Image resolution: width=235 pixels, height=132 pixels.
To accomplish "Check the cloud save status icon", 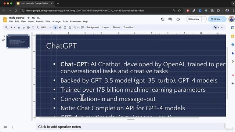I will (x=38, y=18).
